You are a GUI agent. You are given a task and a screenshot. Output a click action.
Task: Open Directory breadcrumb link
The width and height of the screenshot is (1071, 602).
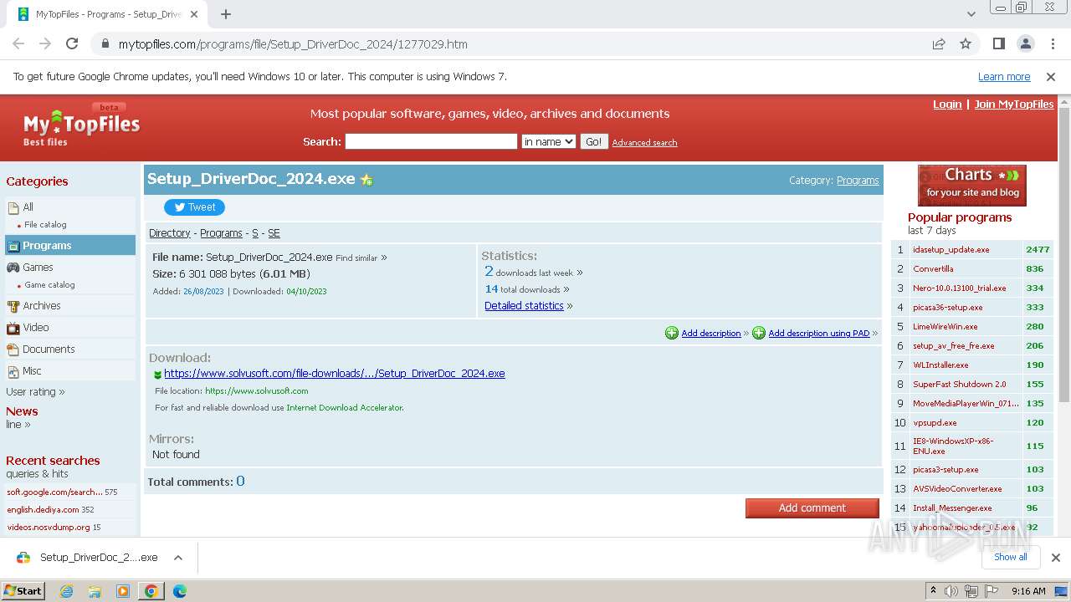[170, 233]
